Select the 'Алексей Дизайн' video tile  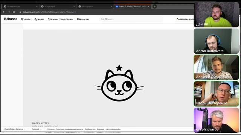point(216,67)
